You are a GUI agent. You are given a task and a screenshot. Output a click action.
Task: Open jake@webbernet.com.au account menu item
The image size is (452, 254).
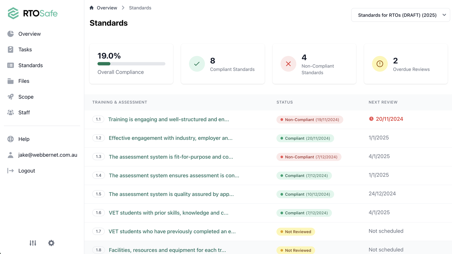[48, 155]
